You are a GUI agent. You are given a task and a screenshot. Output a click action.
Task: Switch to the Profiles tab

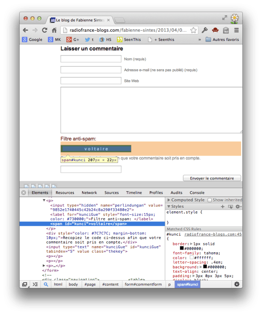[156, 193]
